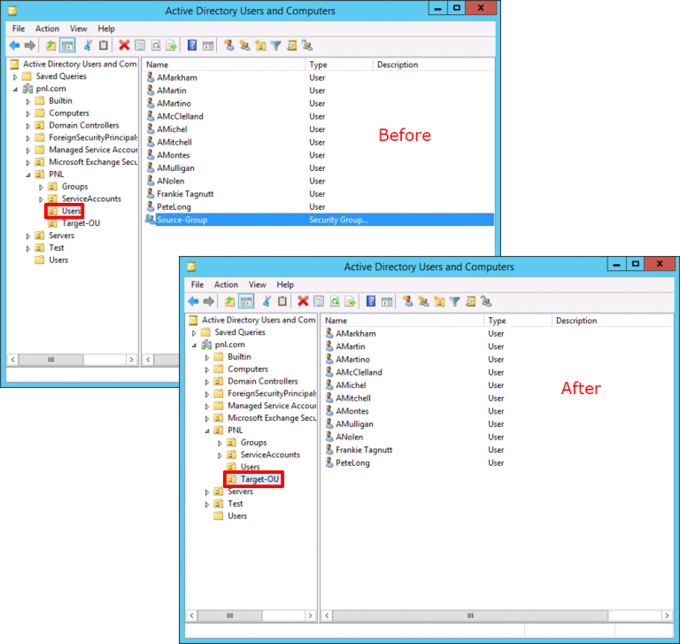The image size is (680, 644).
Task: Expand Saved Queries in front window tree
Action: [194, 333]
